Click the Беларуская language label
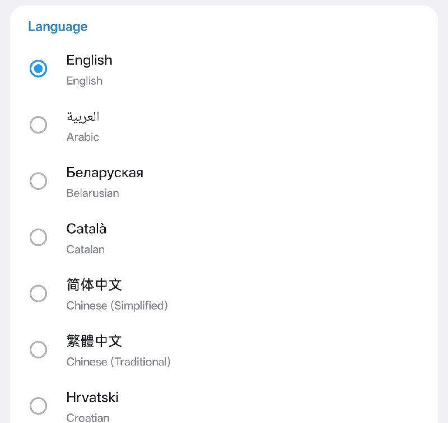The width and height of the screenshot is (448, 423). click(105, 173)
